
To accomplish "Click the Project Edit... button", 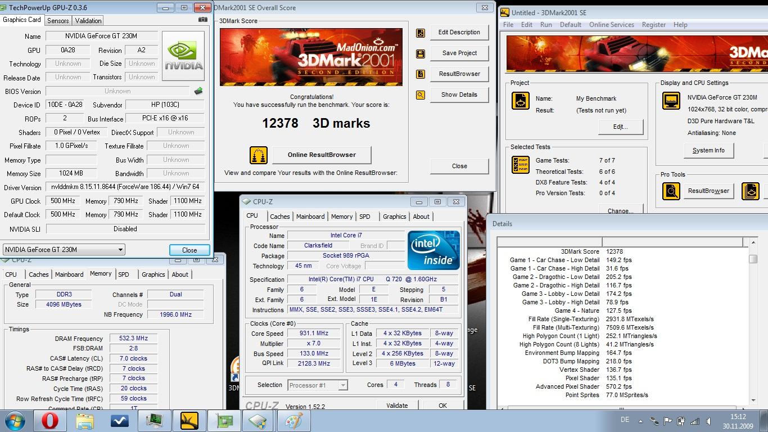I will pyautogui.click(x=620, y=127).
